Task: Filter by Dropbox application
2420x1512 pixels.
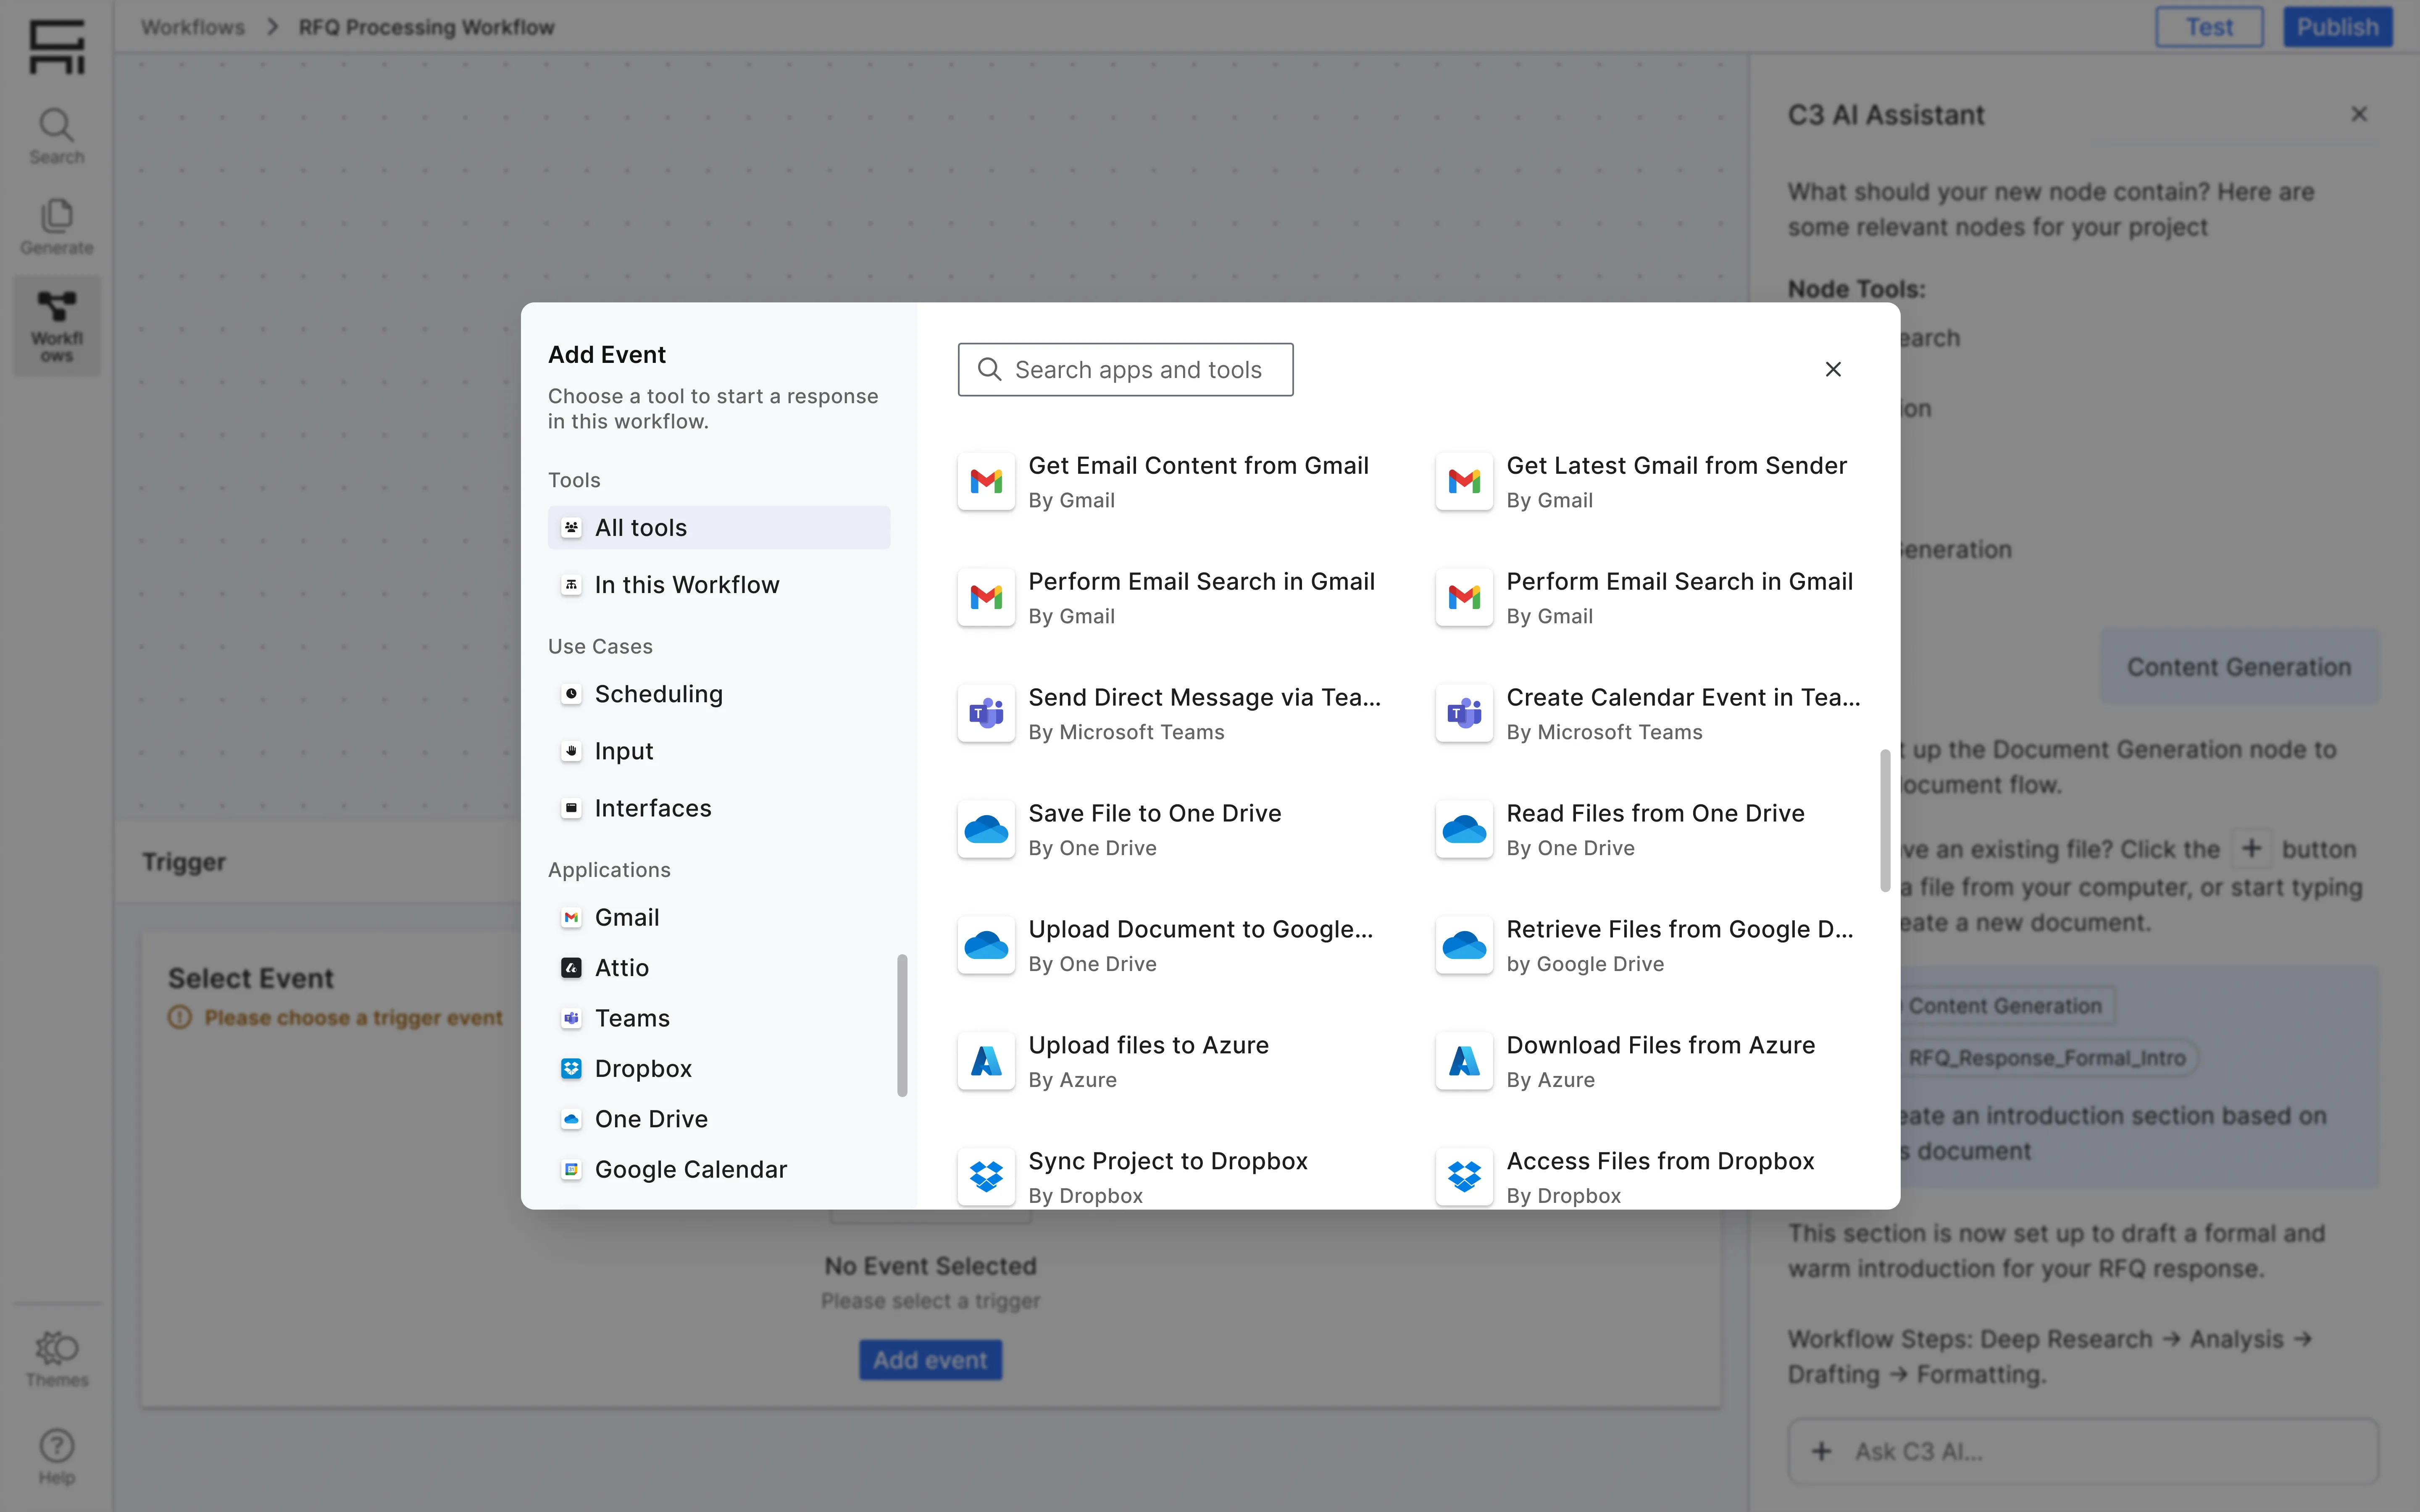Action: (718, 1068)
